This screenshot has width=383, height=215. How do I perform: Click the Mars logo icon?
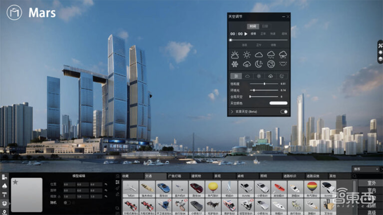coord(14,13)
